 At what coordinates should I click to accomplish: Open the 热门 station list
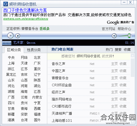[x=109, y=49]
